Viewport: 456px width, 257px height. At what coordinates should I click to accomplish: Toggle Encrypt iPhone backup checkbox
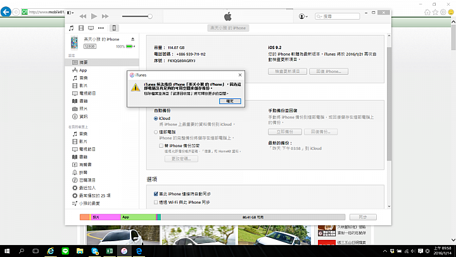pos(161,146)
